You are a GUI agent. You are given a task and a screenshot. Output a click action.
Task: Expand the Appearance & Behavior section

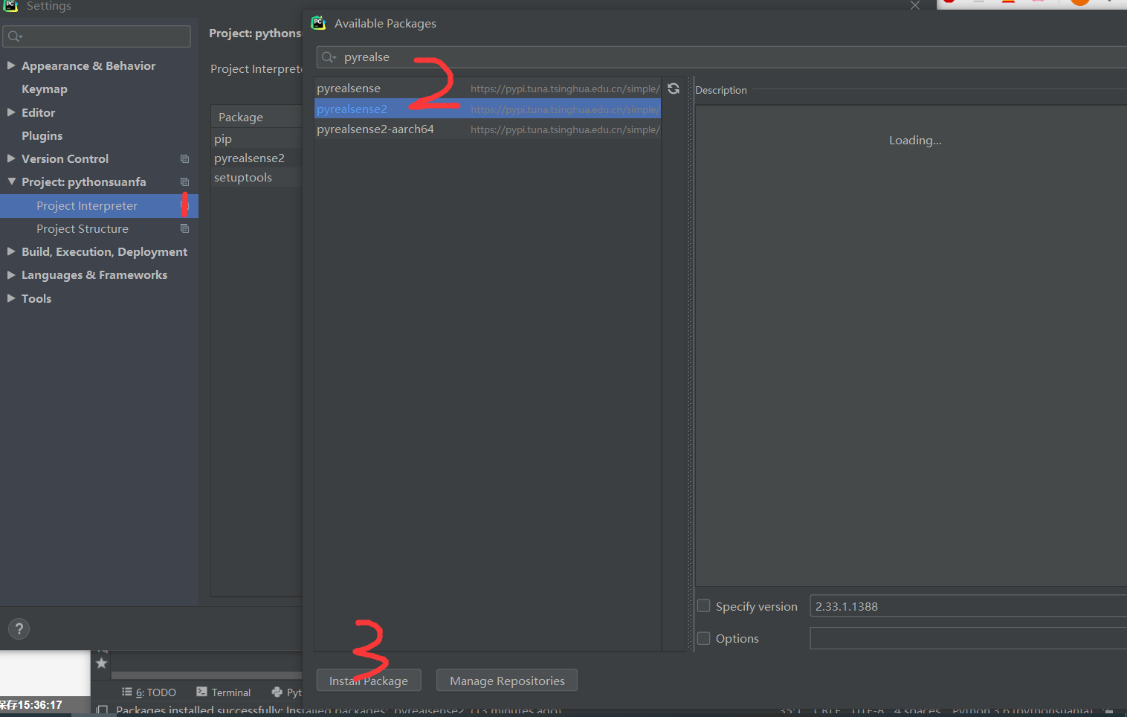[x=11, y=65]
